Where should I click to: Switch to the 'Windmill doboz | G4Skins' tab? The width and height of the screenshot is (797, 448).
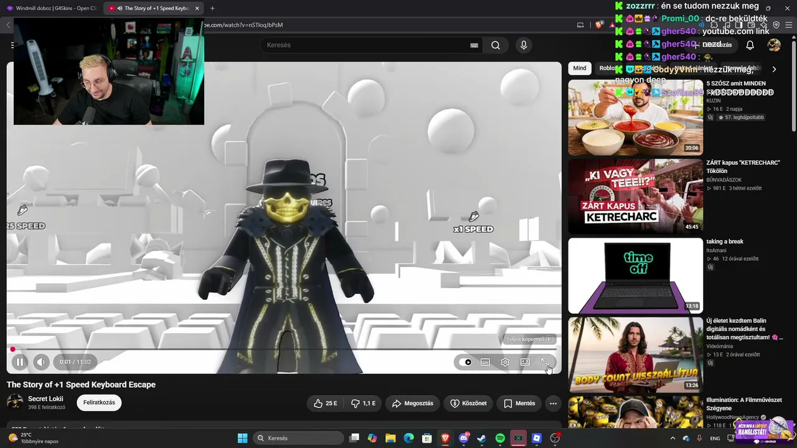point(52,8)
